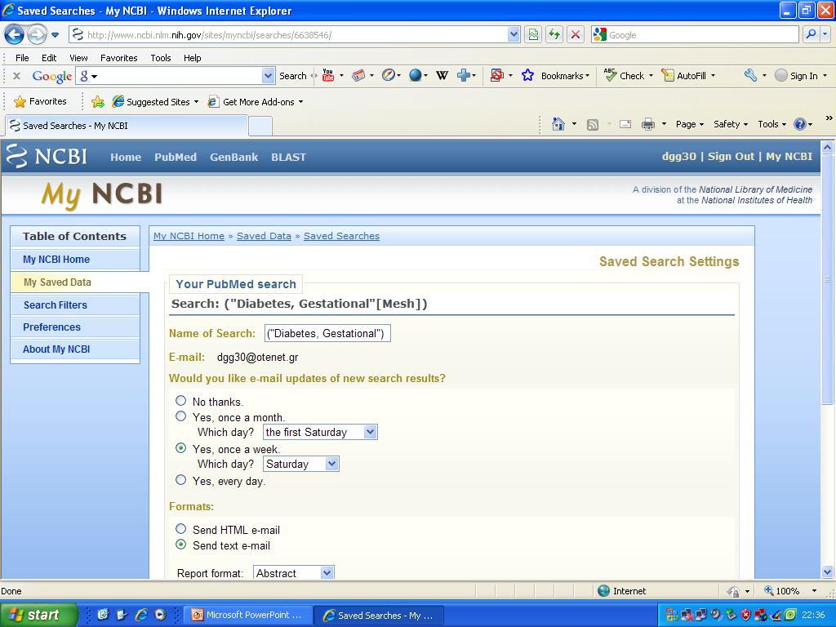
Task: Open the Favorites menu in menu bar
Action: pos(119,58)
